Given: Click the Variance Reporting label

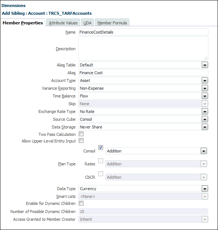Looking at the screenshot, I should coord(59,88).
